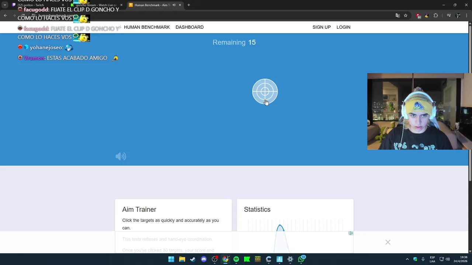Screen dimensions: 472x265
Task: Open the blue F app in taskbar
Action: coord(280,259)
